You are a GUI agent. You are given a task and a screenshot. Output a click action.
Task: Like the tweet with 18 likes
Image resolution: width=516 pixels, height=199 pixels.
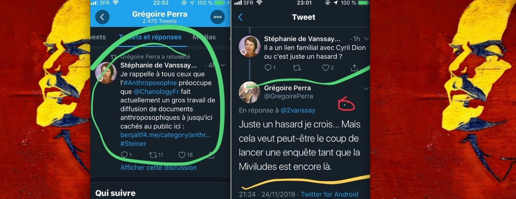[182, 155]
